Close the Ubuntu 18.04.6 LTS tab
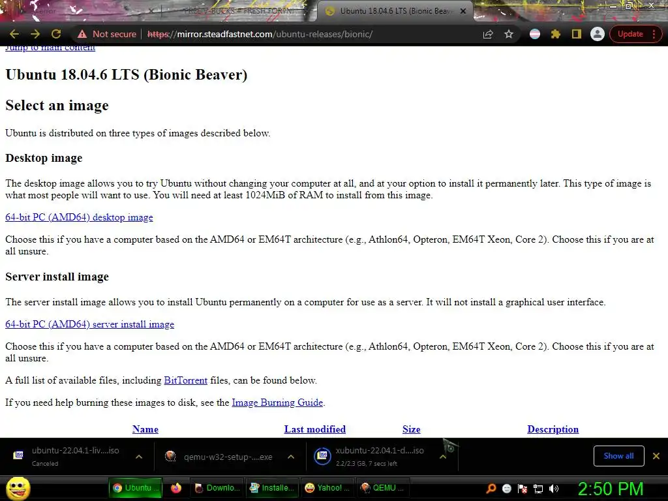This screenshot has height=501, width=668. (x=463, y=11)
